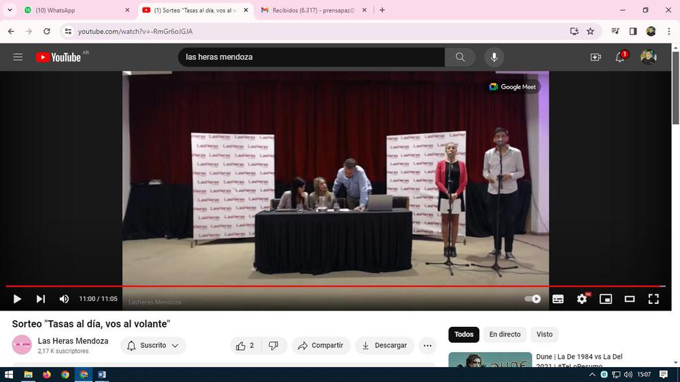Open the Chrome tab search dropdown

10,10
